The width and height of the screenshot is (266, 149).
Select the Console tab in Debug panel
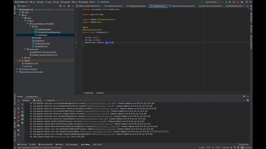pyautogui.click(x=37, y=100)
